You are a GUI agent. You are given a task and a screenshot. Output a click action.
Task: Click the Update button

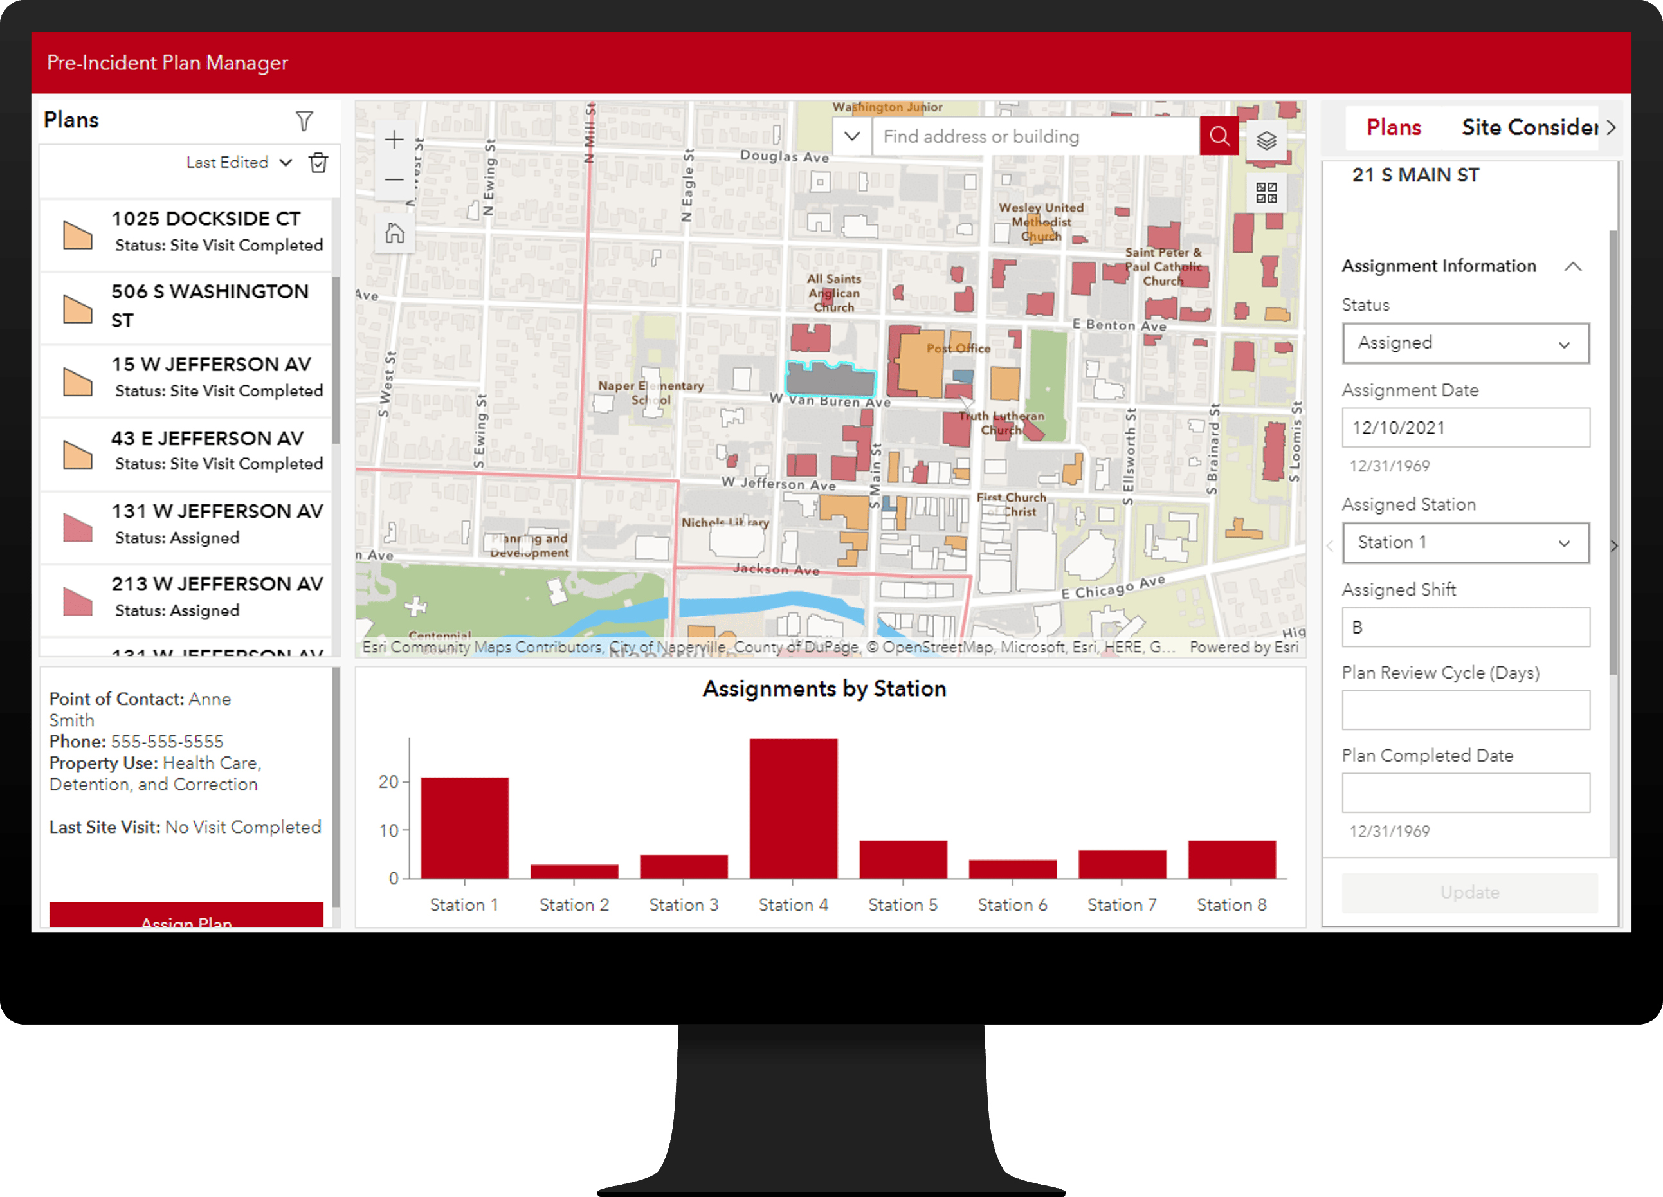[1469, 893]
